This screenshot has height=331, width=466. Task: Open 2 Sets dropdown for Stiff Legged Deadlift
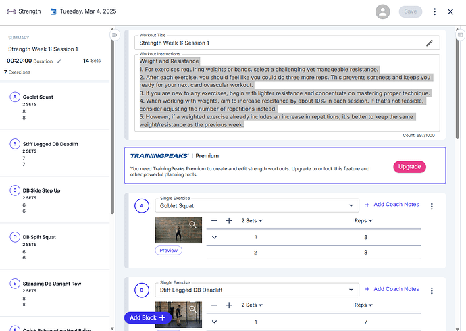pyautogui.click(x=252, y=305)
